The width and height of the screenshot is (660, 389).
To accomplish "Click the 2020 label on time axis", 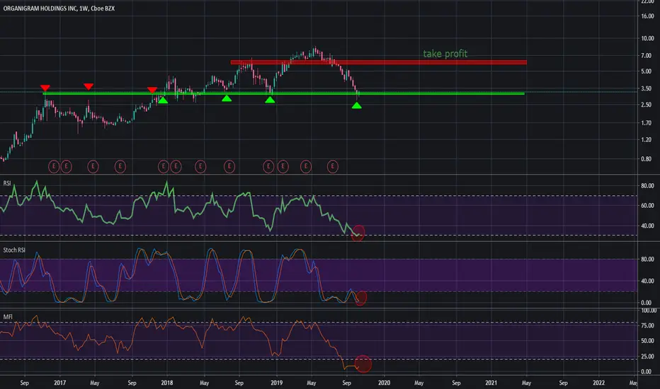I will (x=384, y=383).
